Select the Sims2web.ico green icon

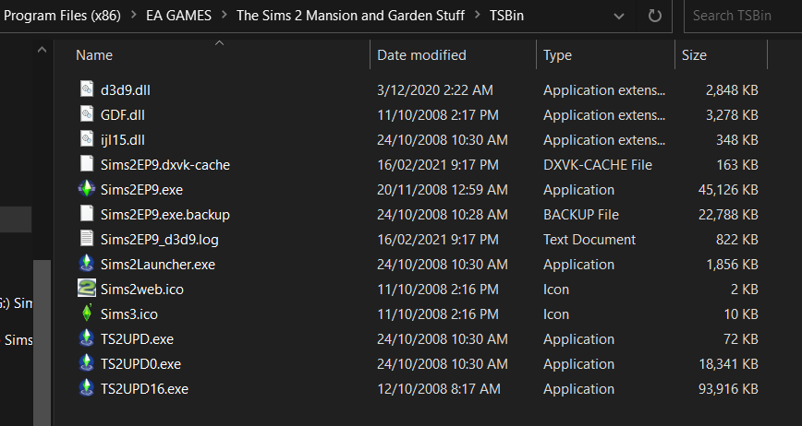pos(87,290)
